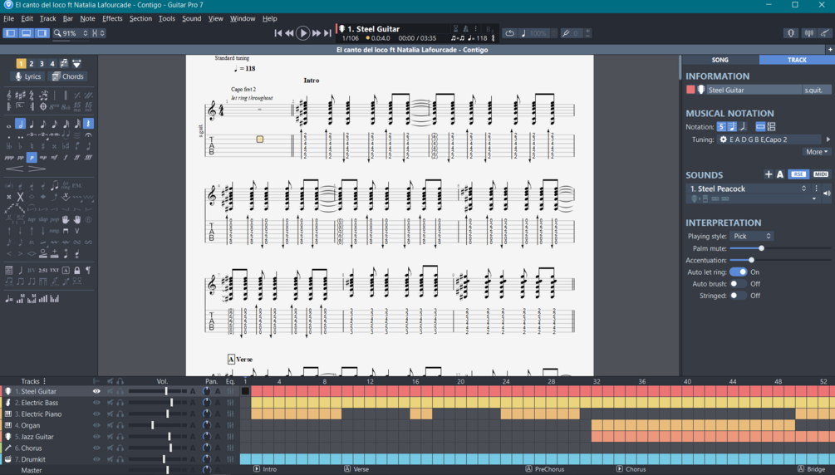The height and width of the screenshot is (475, 835).
Task: Add a new sound with plus button
Action: pyautogui.click(x=768, y=174)
